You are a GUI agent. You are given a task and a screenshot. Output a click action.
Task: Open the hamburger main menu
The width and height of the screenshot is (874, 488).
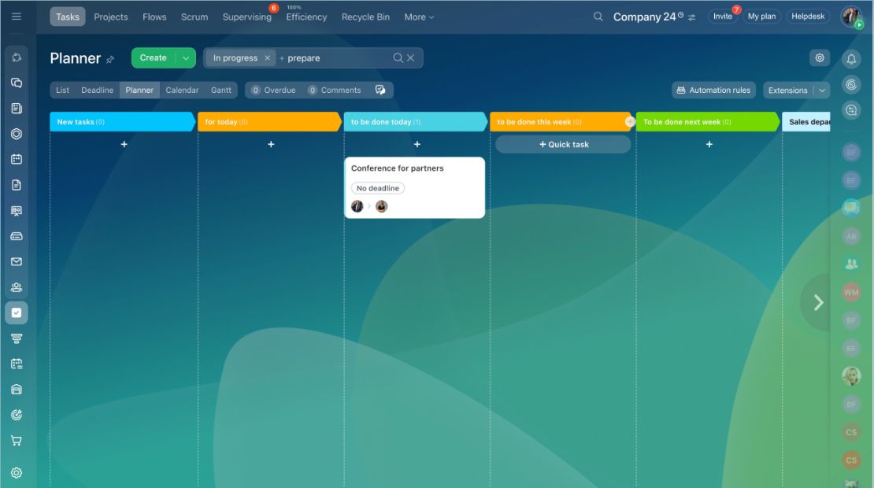click(17, 17)
